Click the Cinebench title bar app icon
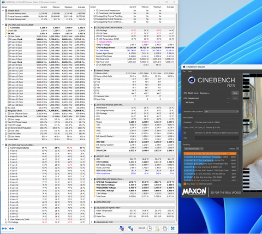Screen dimensions: 262x234 pyautogui.click(x=184, y=67)
